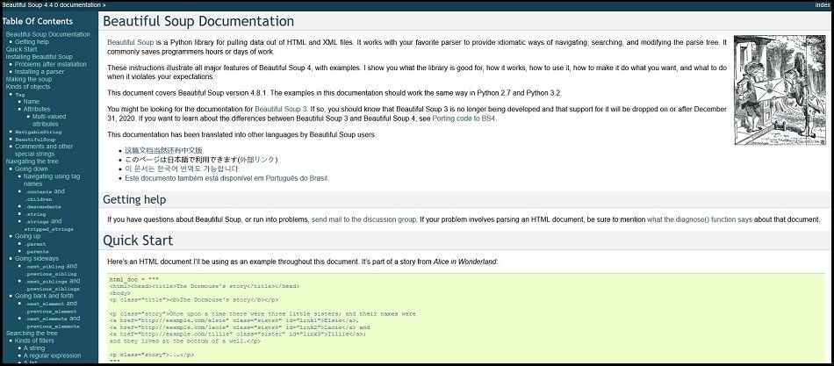The height and width of the screenshot is (366, 834).
Task: Click the html_doc code example block
Action: pos(466,318)
